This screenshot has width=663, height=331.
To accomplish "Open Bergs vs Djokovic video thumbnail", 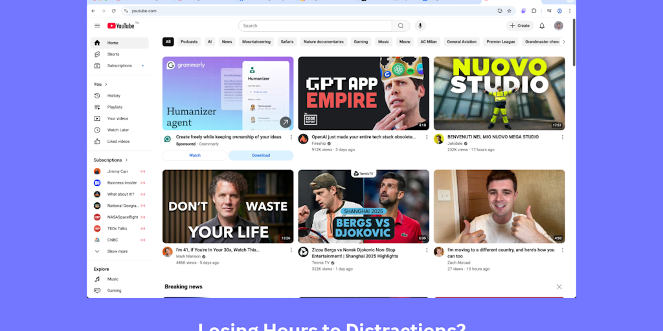I will tap(364, 206).
